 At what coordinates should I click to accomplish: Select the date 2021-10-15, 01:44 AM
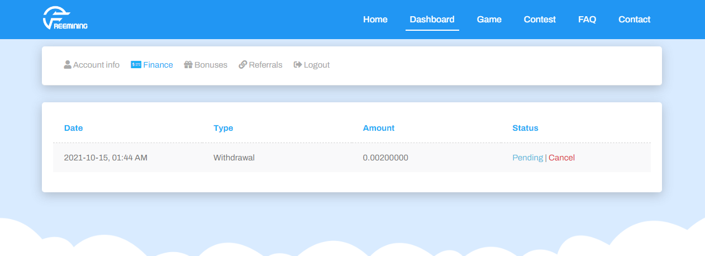click(106, 158)
